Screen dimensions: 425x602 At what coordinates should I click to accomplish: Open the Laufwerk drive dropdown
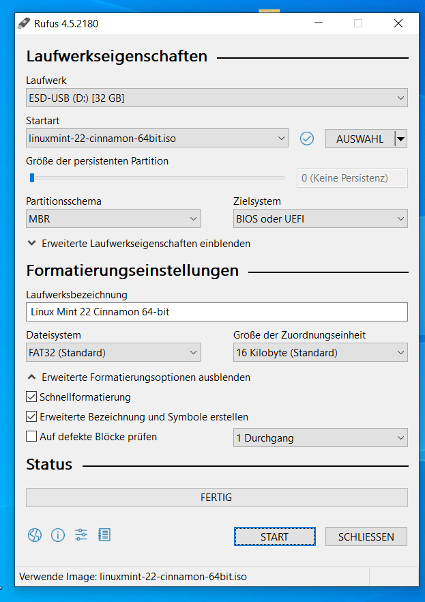(217, 98)
